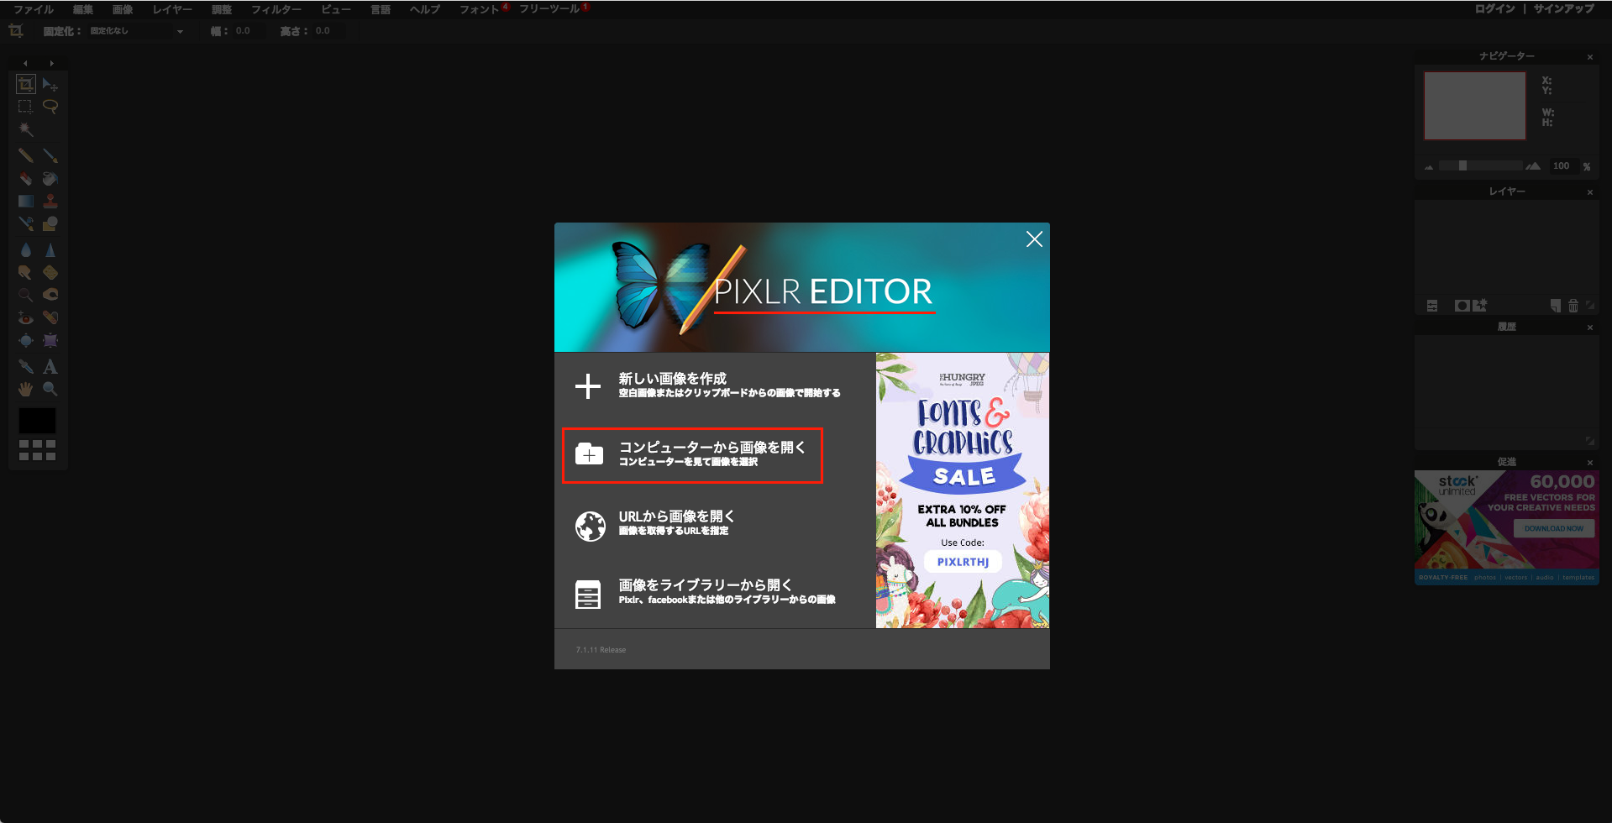The width and height of the screenshot is (1612, 823).
Task: Select the Paint Bucket tool
Action: tap(50, 178)
